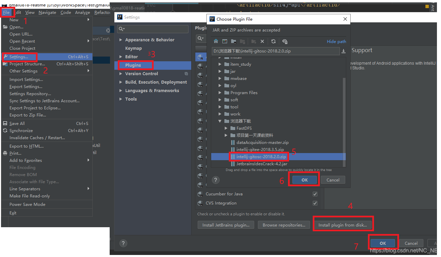441x257 pixels.
Task: Toggle Show Hidden Files and Directories icon
Action: (285, 41)
